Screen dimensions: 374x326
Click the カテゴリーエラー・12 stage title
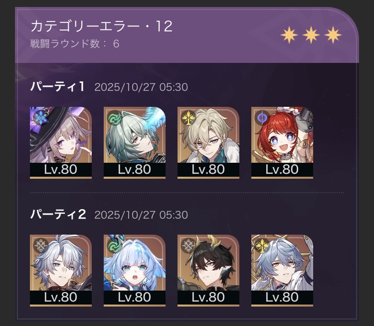[102, 26]
